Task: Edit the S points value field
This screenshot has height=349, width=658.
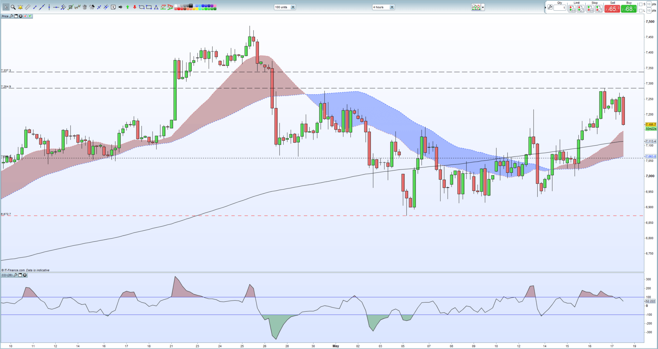Action: (x=649, y=4)
